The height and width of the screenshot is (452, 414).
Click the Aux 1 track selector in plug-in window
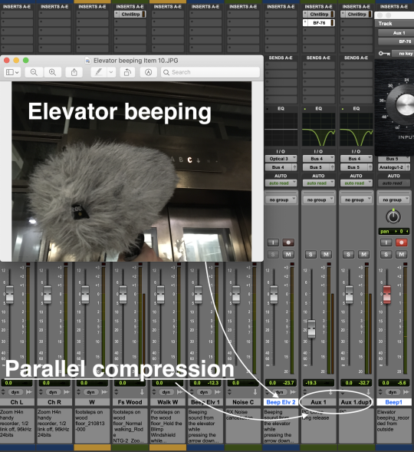click(396, 33)
